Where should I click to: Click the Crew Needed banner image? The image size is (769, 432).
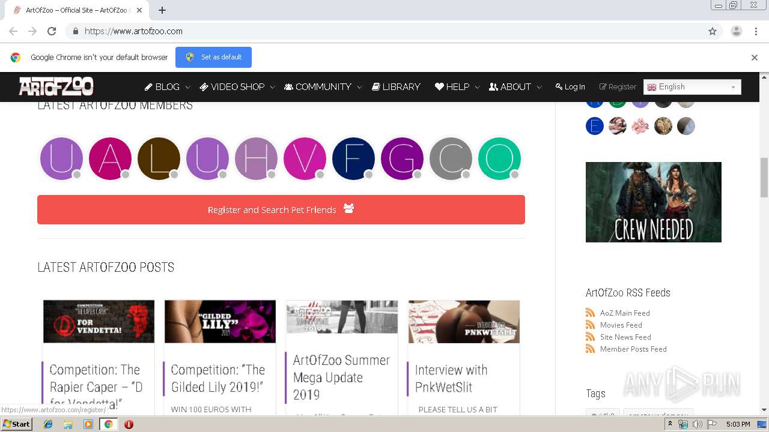click(654, 202)
